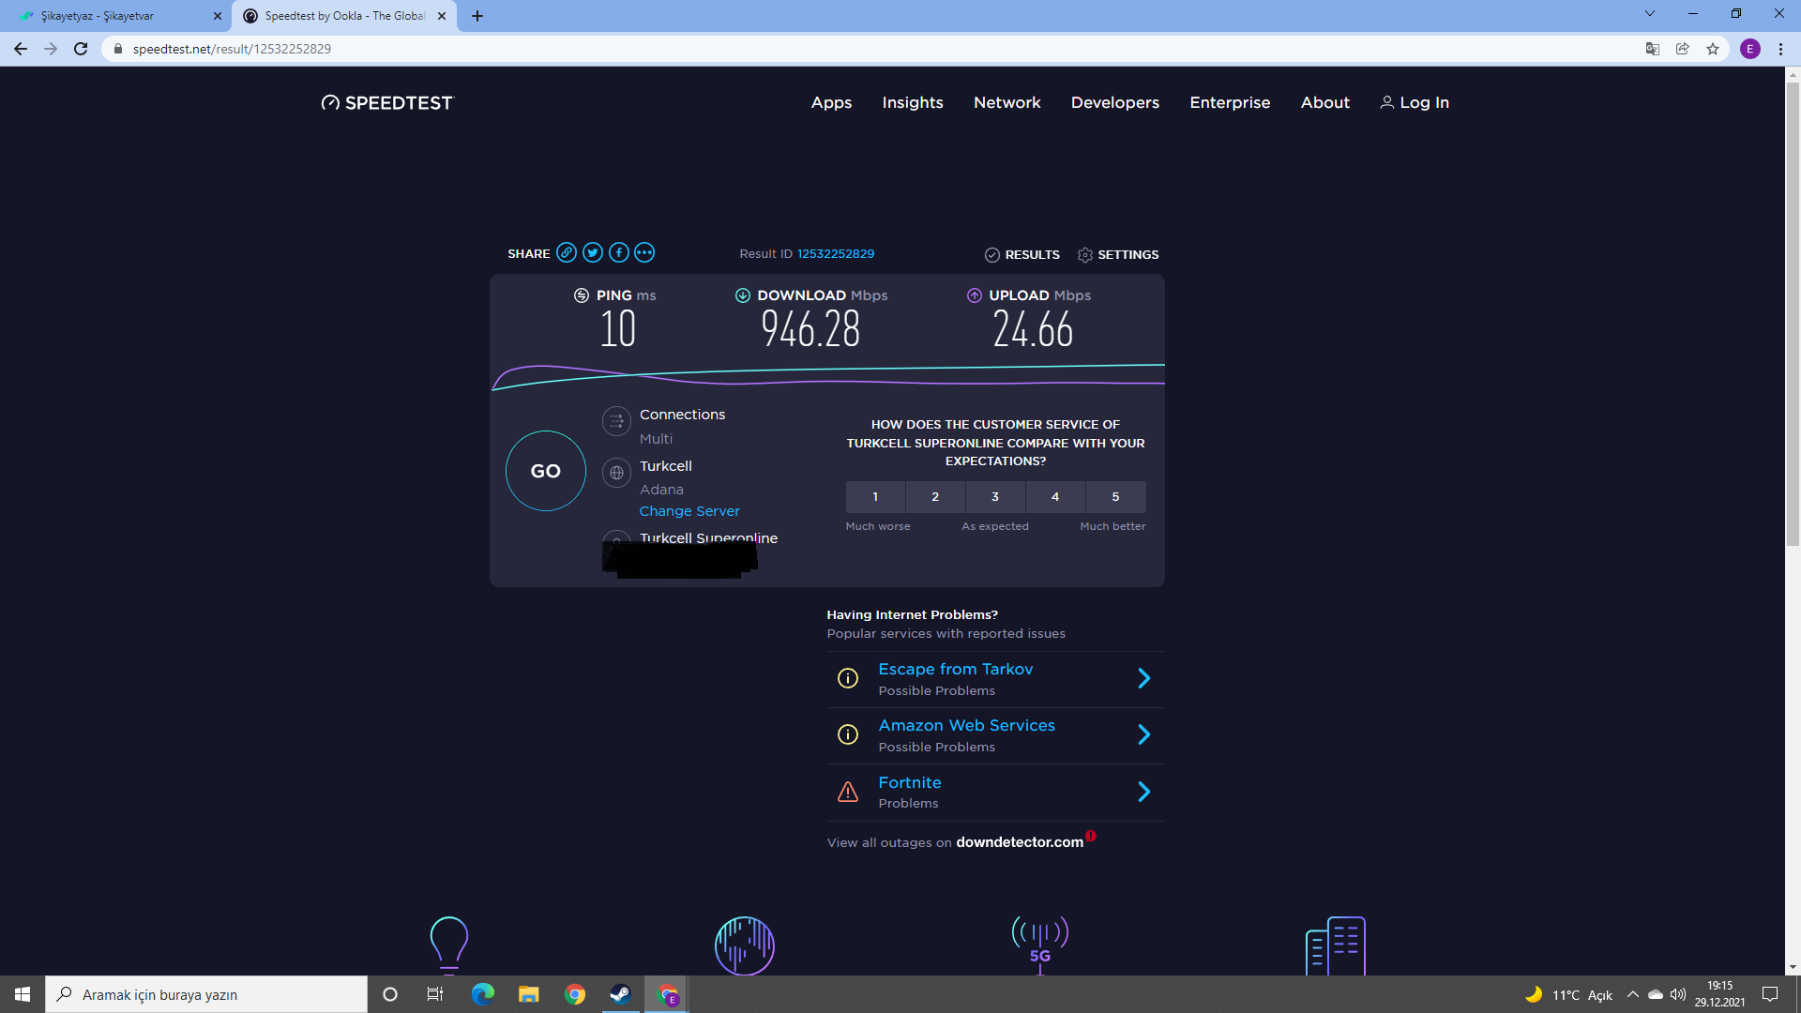Viewport: 1801px width, 1013px height.
Task: Rate customer service 5, much better
Action: coord(1115,497)
